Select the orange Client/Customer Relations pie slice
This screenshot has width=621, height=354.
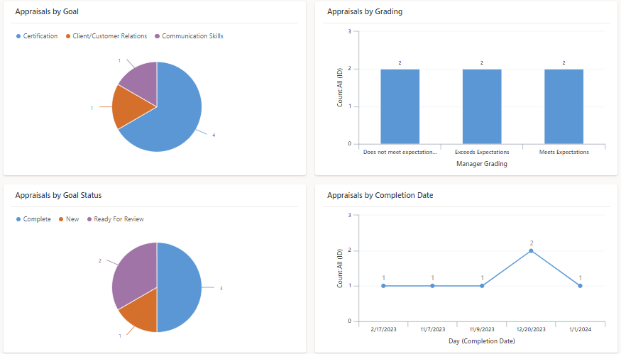128,107
